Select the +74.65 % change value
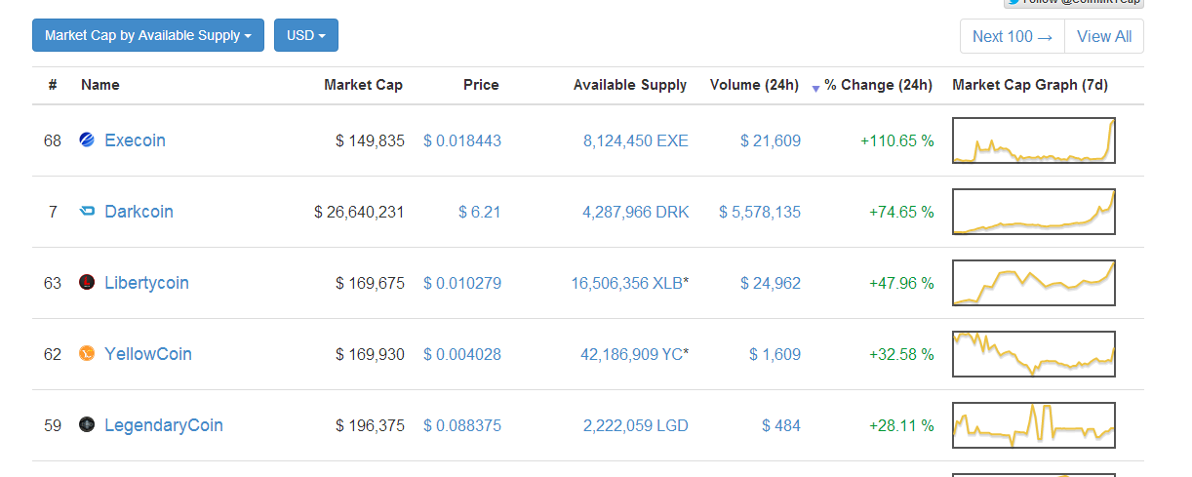 tap(901, 212)
